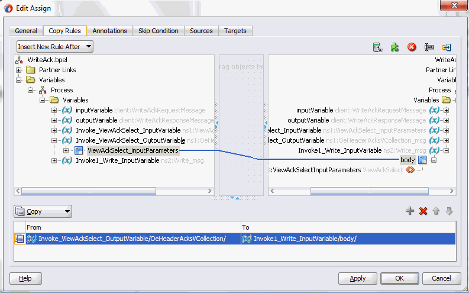Screen dimensions: 469x293
Task: Move rule down with down arrow icon
Action: (449, 211)
